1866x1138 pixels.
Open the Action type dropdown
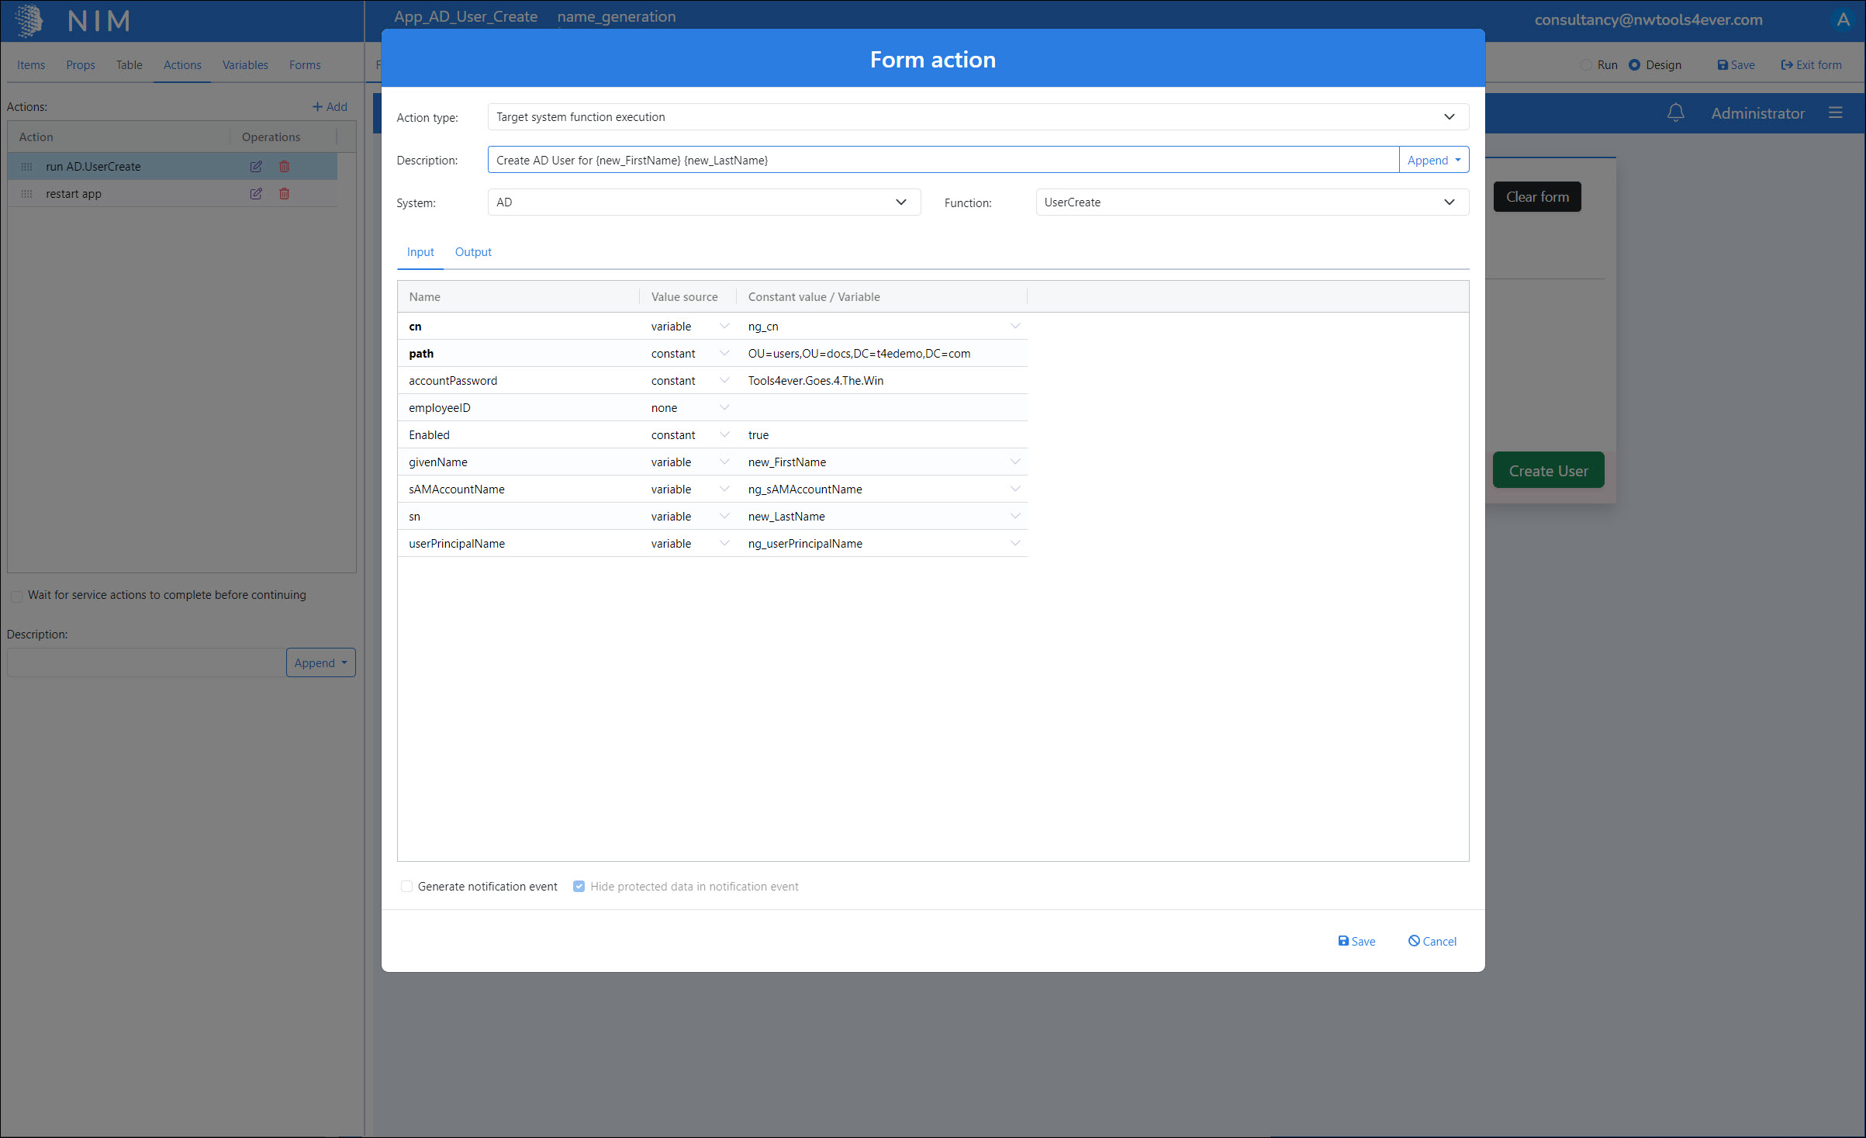(977, 117)
